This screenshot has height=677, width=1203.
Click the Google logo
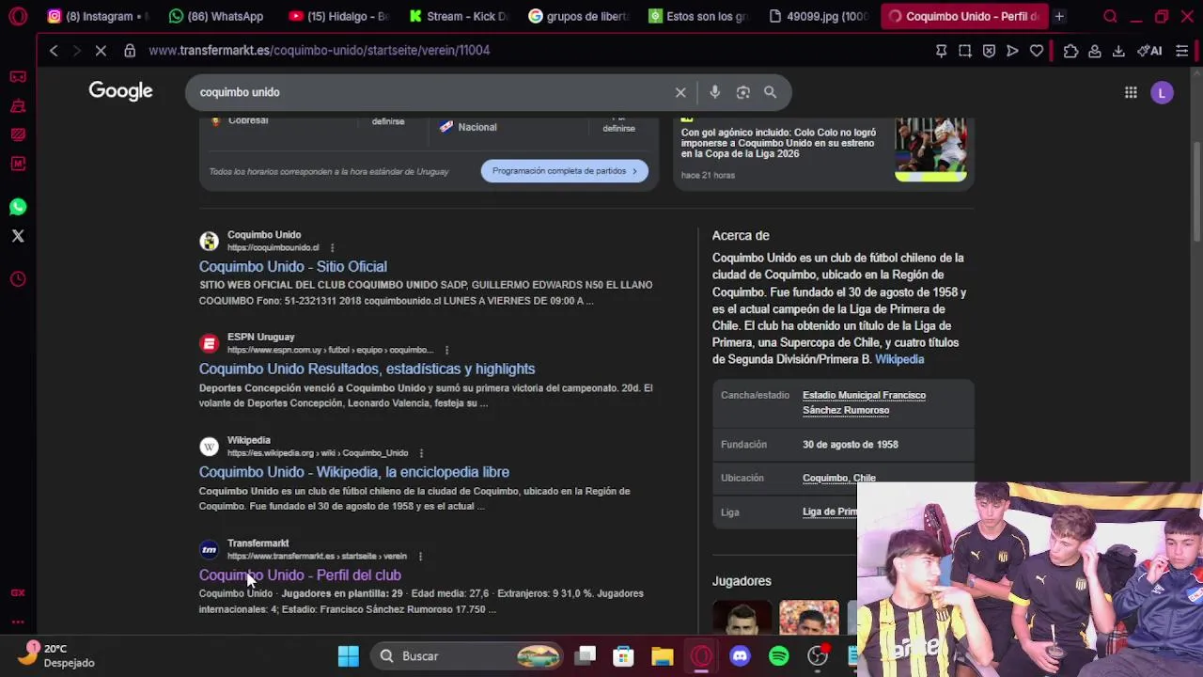coord(120,91)
